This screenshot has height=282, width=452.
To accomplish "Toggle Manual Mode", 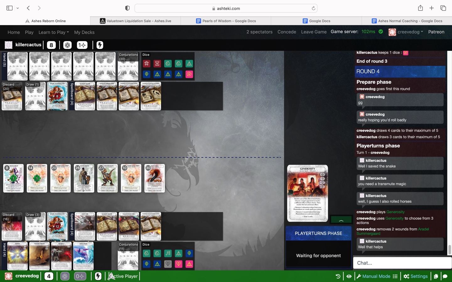I will [373, 276].
